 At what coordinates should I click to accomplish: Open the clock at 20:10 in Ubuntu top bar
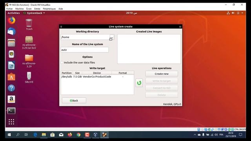tap(131, 13)
